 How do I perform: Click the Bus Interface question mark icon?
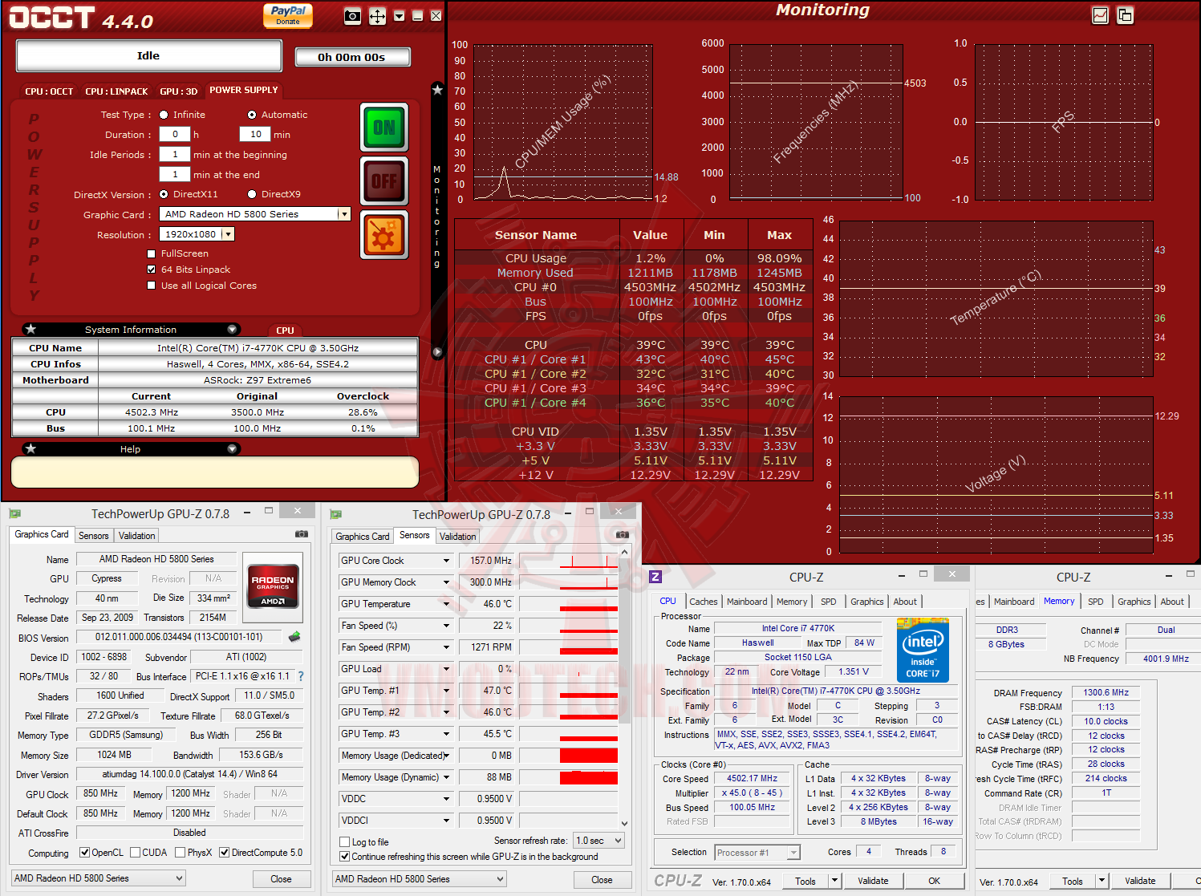click(x=301, y=676)
